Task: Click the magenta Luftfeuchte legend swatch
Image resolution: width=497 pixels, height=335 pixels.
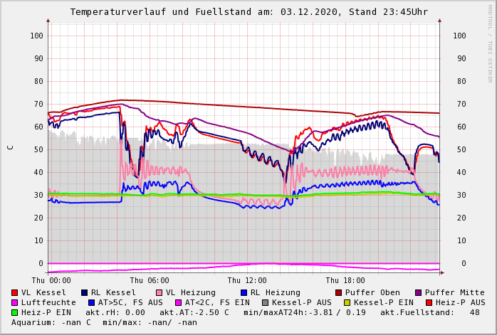Action: click(15, 303)
